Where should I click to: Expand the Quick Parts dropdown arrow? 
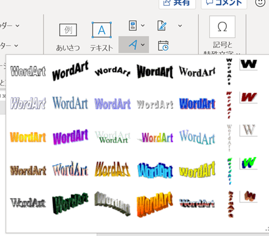[x=143, y=26]
